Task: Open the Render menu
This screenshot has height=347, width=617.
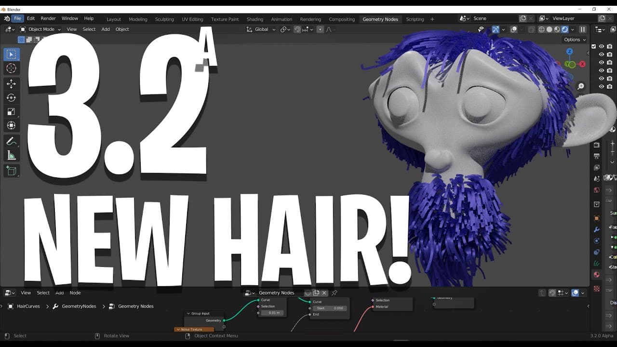Action: [48, 18]
